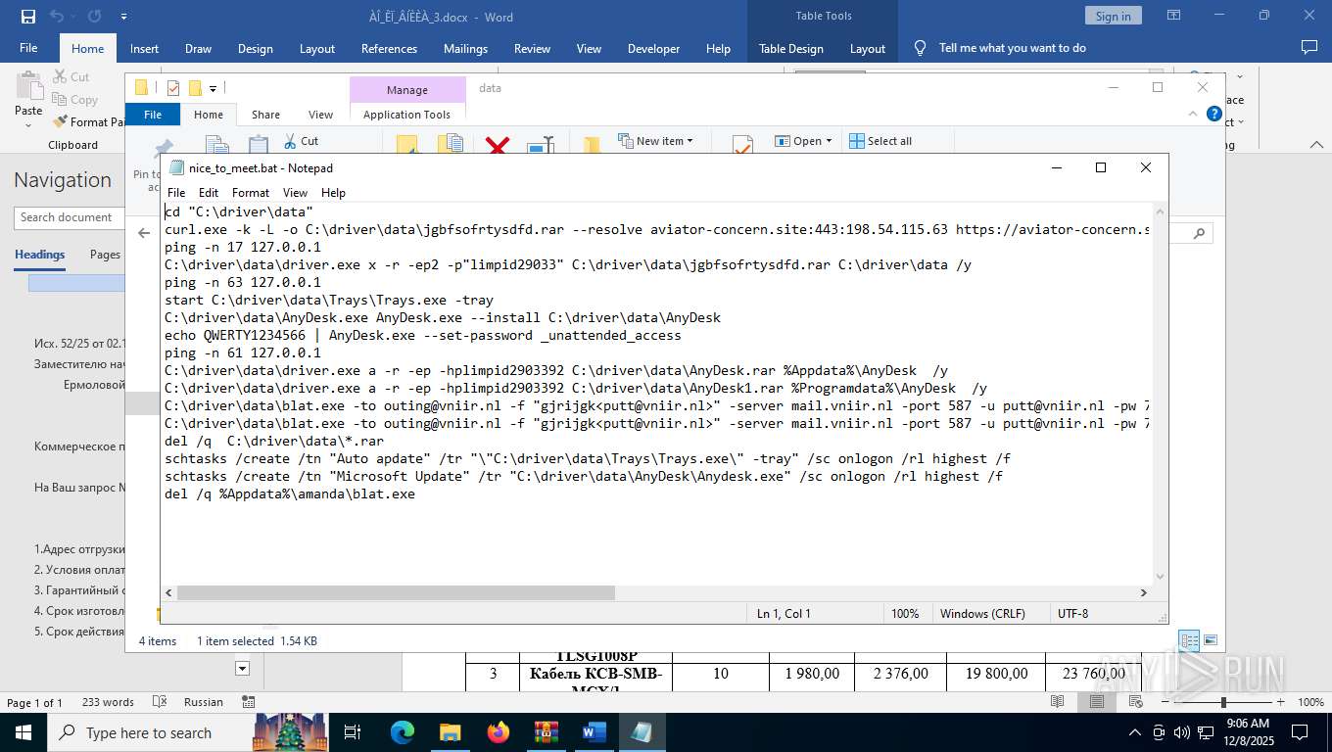The image size is (1332, 752).
Task: Open the References tab in Word
Action: click(389, 48)
